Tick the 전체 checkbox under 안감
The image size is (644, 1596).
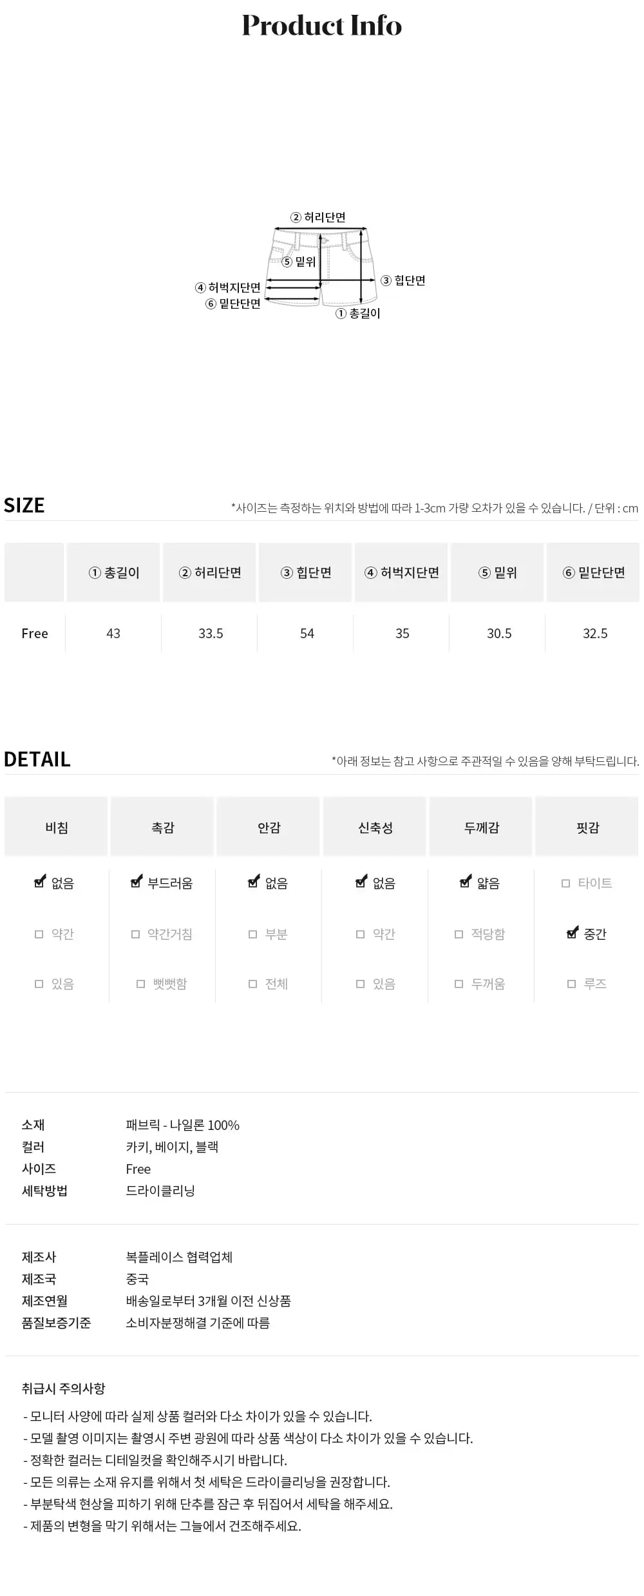(x=252, y=984)
